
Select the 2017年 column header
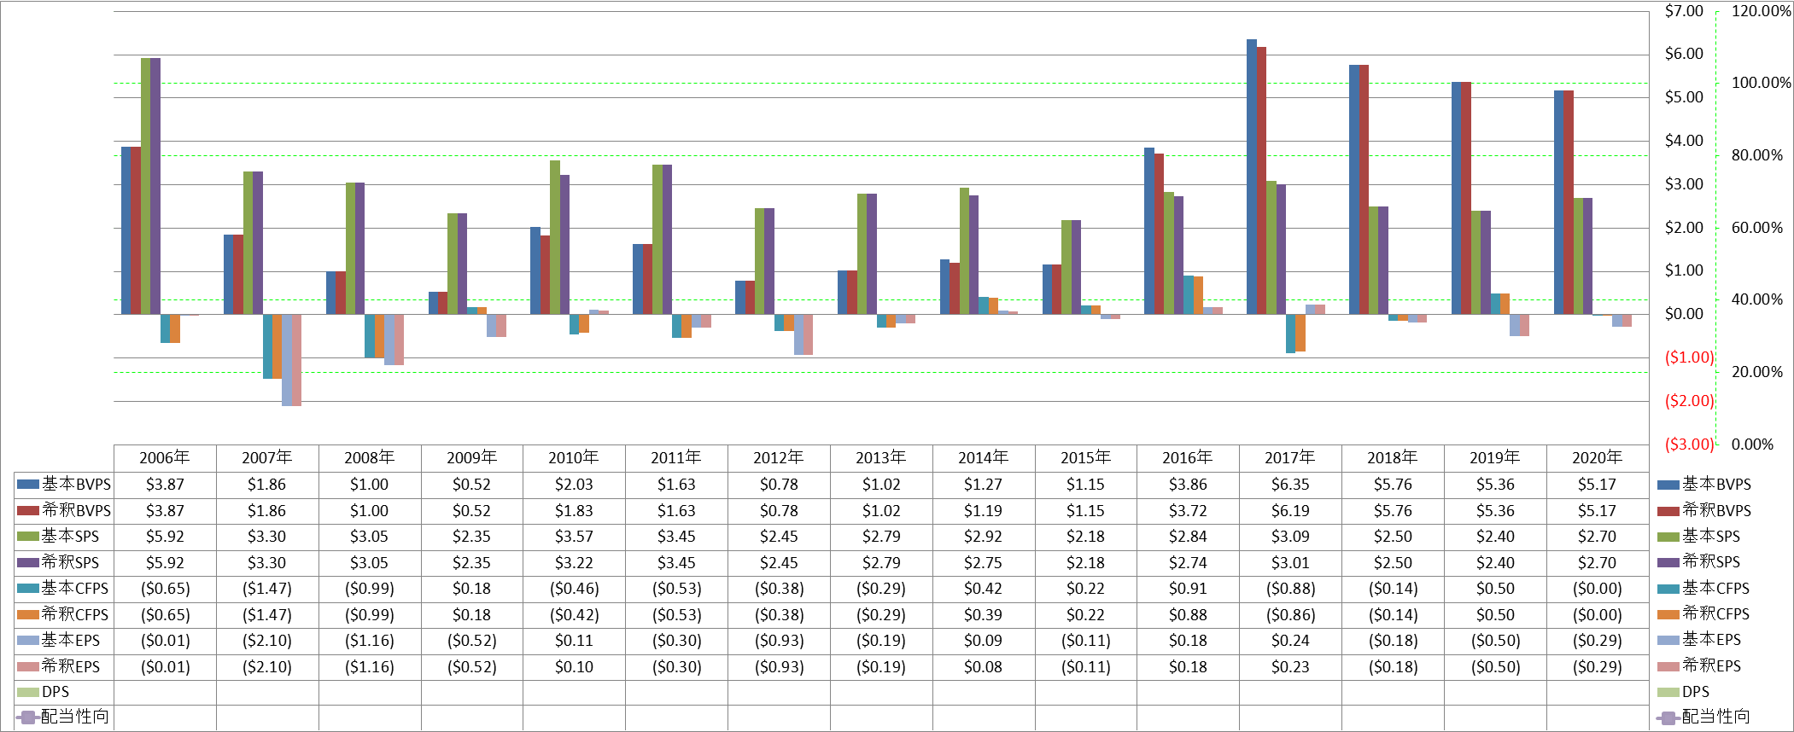pyautogui.click(x=1290, y=458)
